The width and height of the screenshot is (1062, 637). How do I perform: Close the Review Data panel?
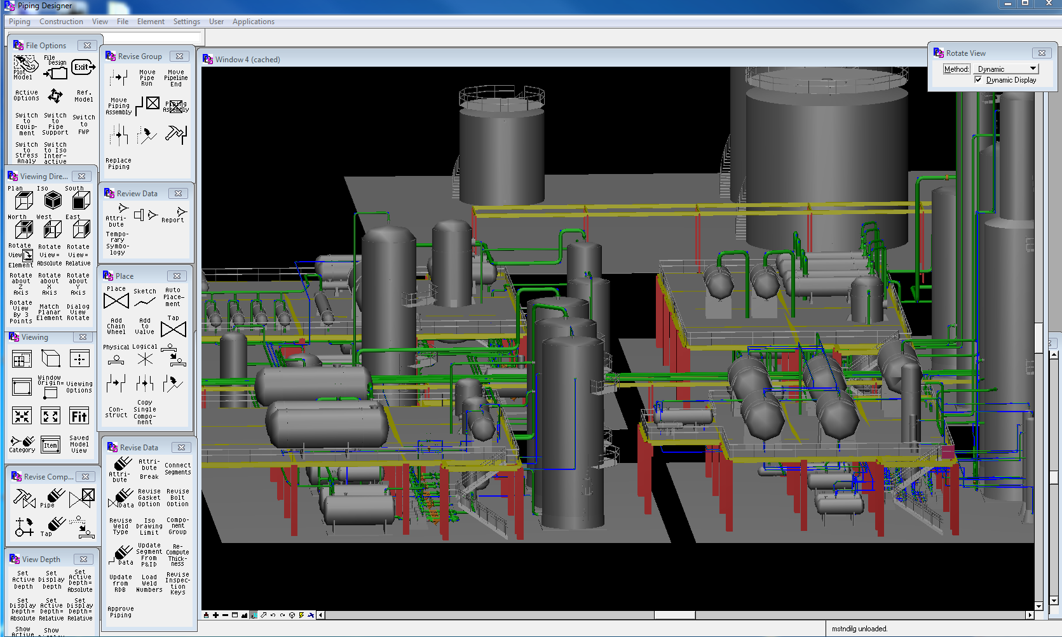click(x=179, y=194)
